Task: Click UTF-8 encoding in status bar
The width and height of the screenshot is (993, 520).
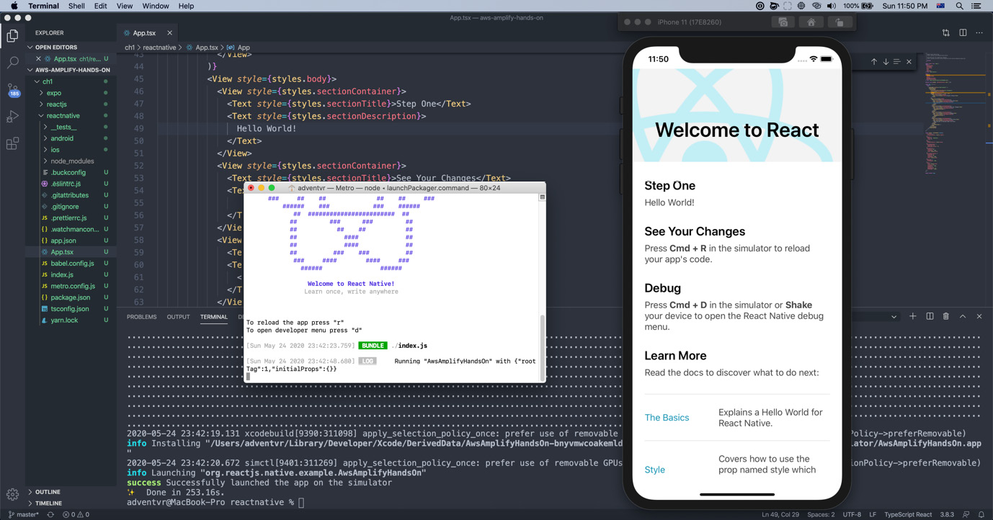Action: (x=852, y=515)
